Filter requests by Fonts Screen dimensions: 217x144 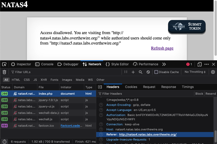click(x=54, y=80)
